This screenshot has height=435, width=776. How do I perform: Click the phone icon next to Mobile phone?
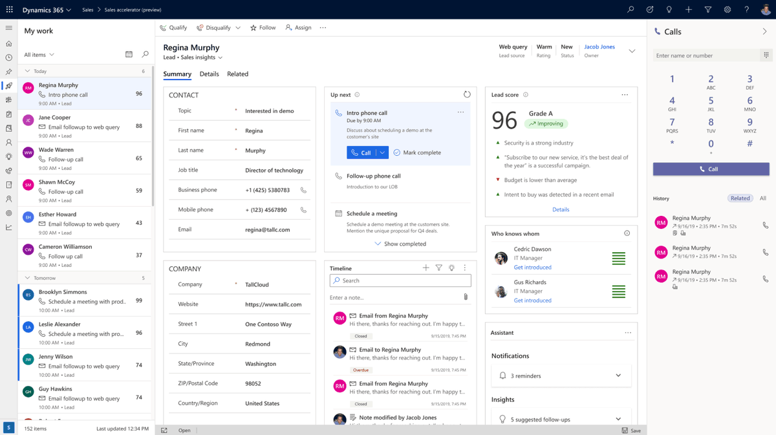tap(303, 210)
